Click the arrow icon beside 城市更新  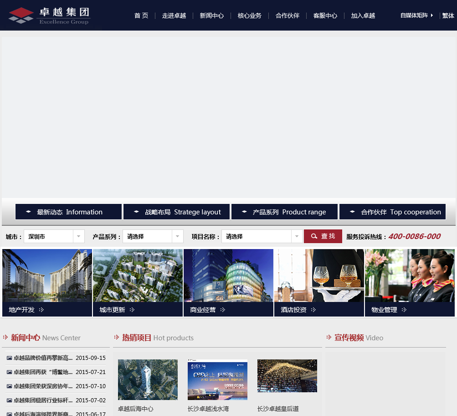132,310
